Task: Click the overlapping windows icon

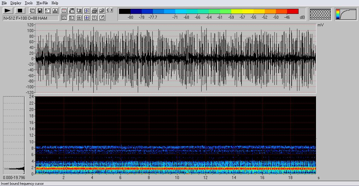Action: 32,11
